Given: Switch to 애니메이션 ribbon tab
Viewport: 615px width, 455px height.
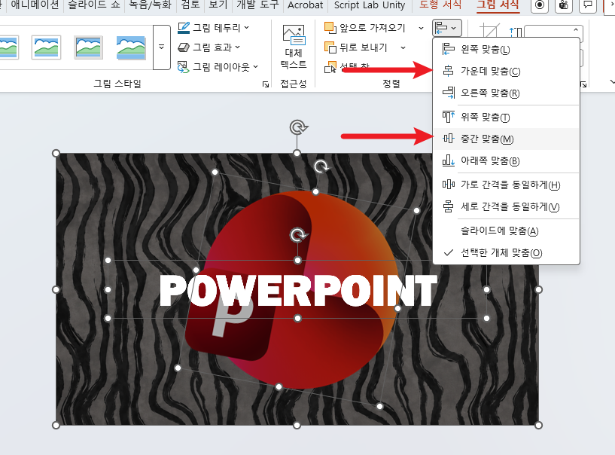Looking at the screenshot, I should (35, 5).
